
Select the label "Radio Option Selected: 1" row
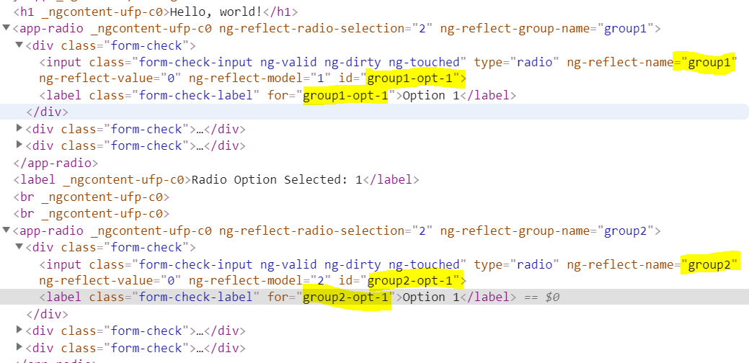pos(216,180)
